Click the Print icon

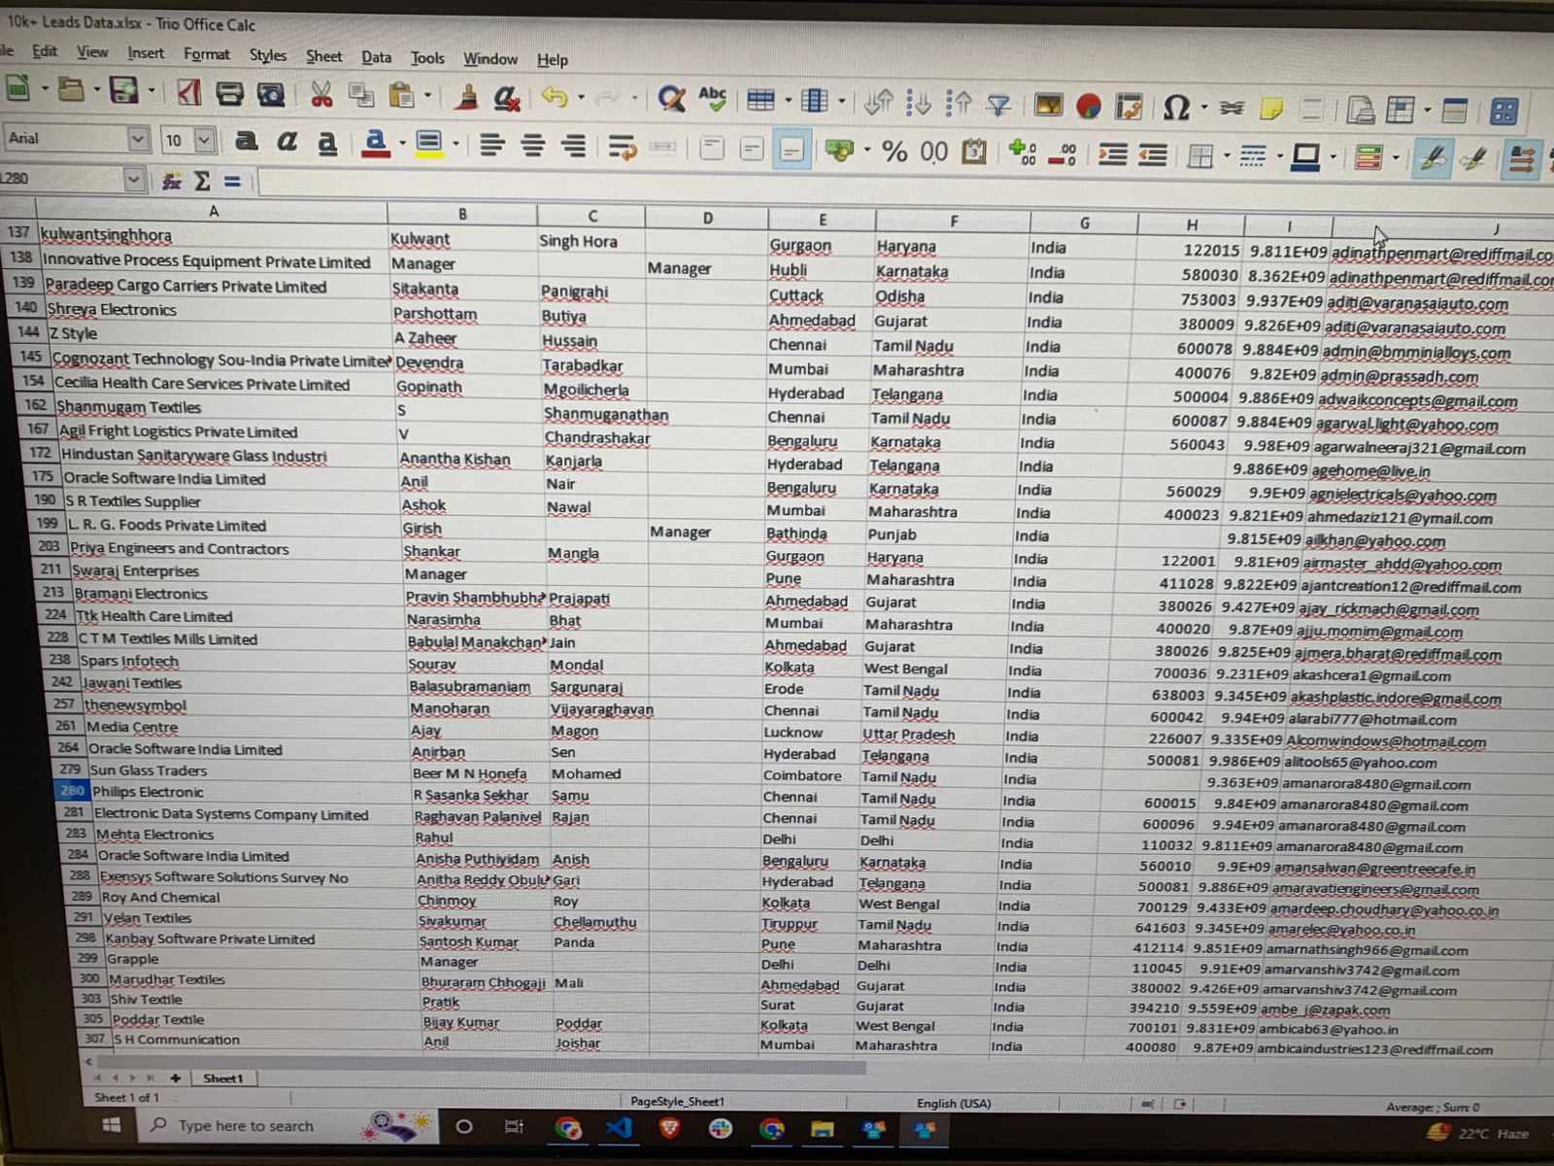(229, 93)
